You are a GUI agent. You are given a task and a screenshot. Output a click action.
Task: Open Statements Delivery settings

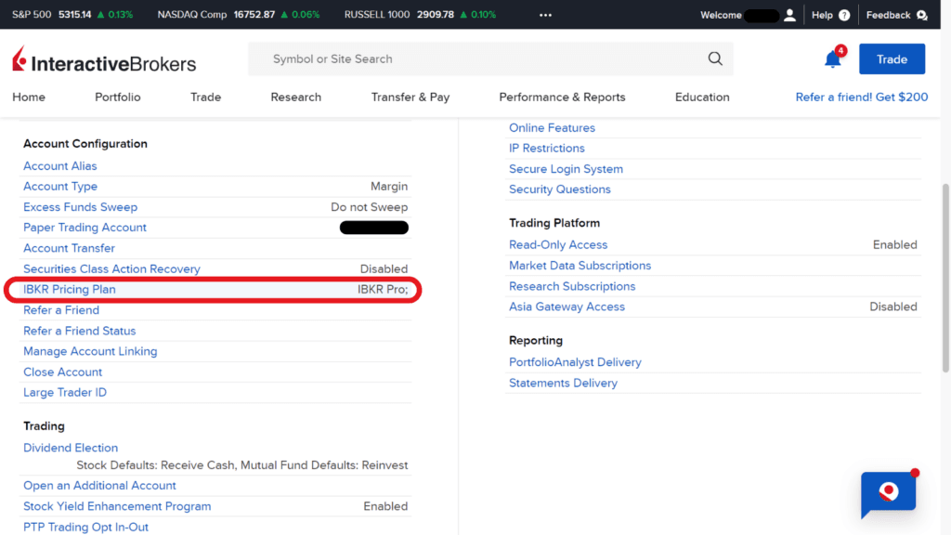click(x=563, y=383)
